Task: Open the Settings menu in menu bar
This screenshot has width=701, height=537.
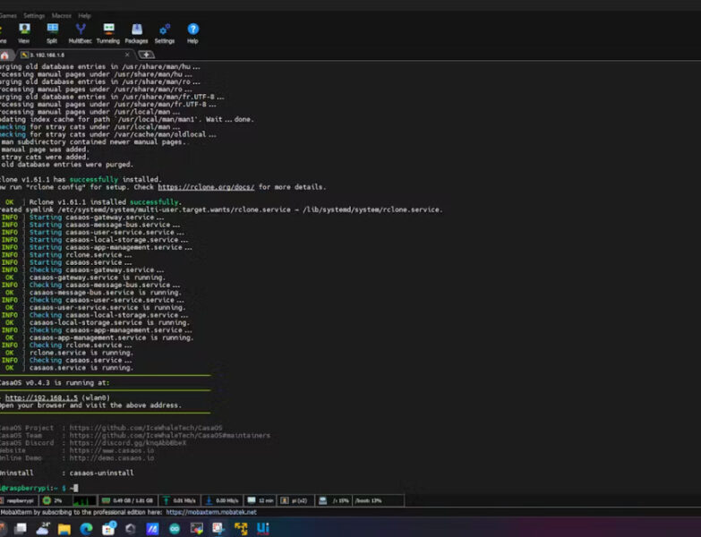Action: click(x=34, y=15)
